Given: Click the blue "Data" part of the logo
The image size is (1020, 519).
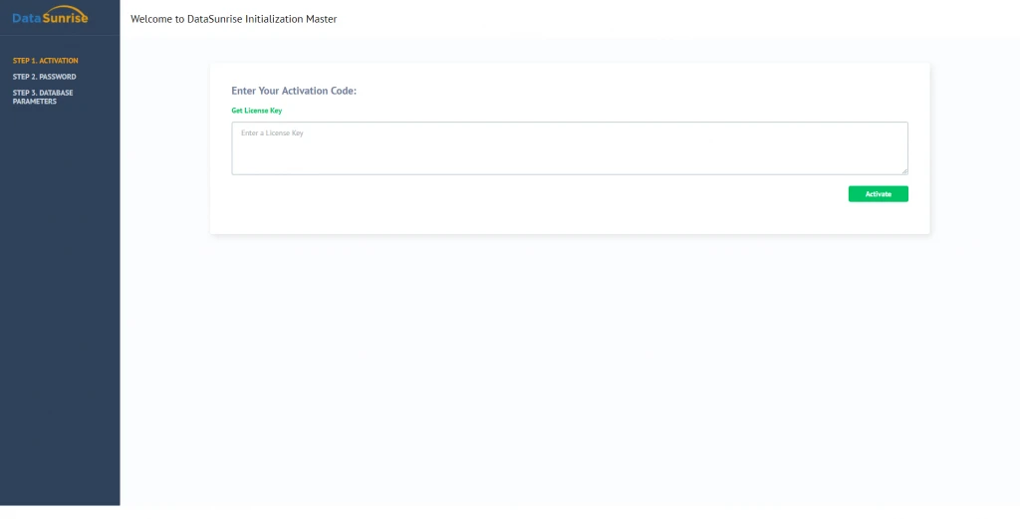Looking at the screenshot, I should coord(27,18).
